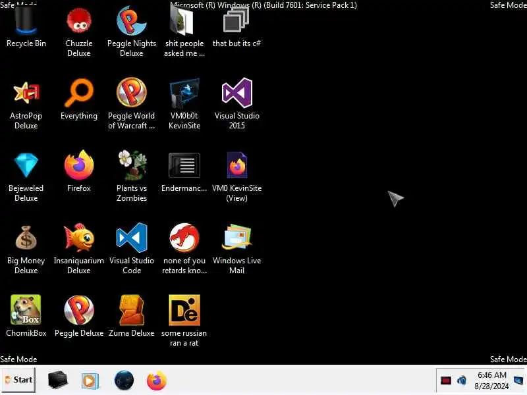Image resolution: width=527 pixels, height=395 pixels.
Task: Open Firefox from the taskbar
Action: pos(157,381)
